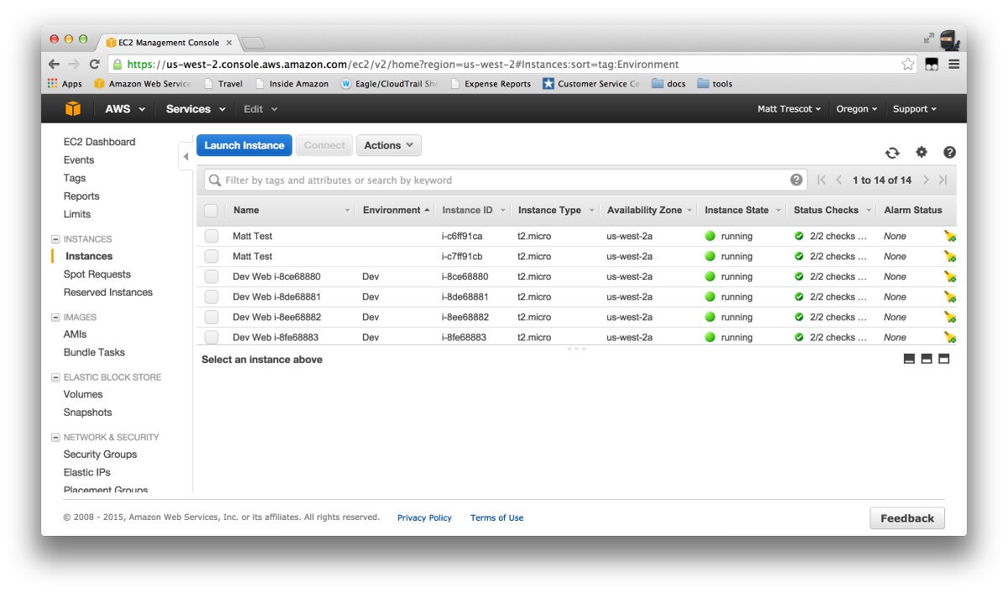Image resolution: width=1008 pixels, height=593 pixels.
Task: Click the browser address bar
Action: (512, 64)
